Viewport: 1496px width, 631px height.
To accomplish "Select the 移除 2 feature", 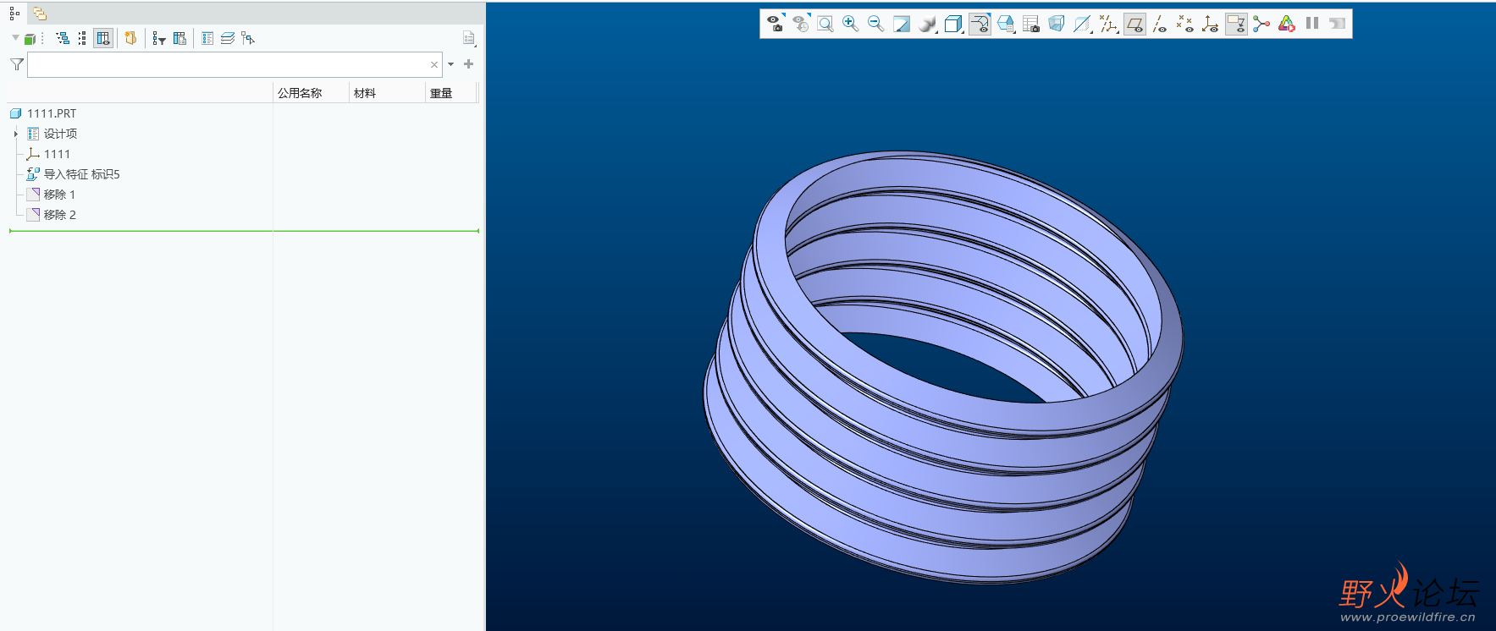I will pyautogui.click(x=59, y=215).
